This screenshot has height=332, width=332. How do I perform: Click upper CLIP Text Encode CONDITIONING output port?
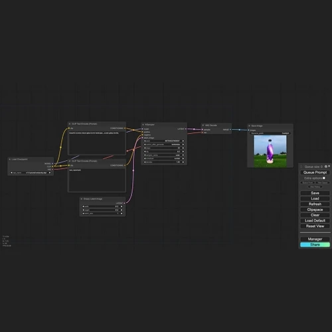pos(125,128)
